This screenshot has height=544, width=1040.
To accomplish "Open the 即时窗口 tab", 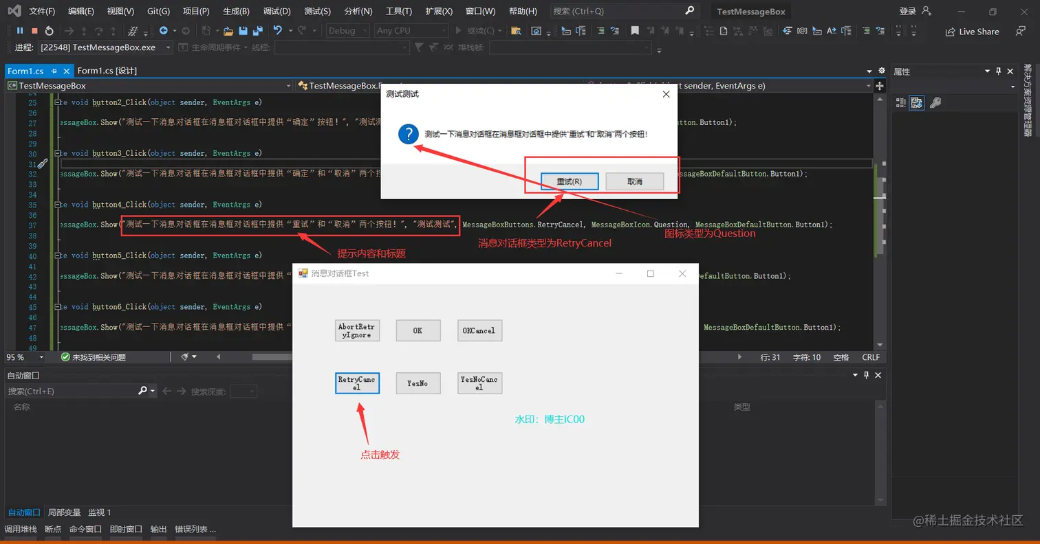I will click(x=126, y=529).
